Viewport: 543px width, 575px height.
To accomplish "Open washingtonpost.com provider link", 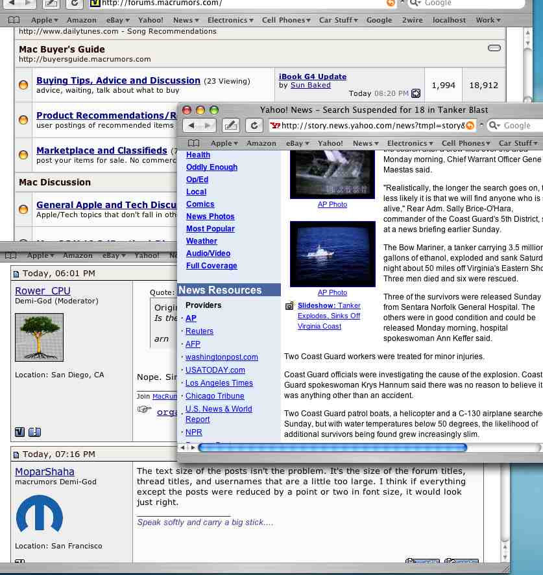I will tap(222, 357).
